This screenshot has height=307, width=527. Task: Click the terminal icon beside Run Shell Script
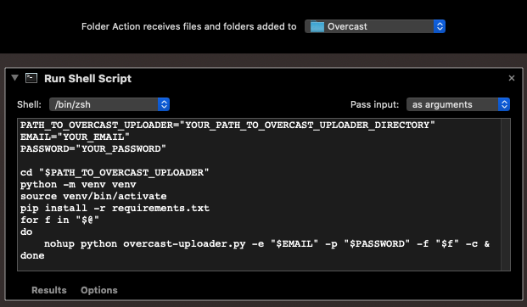(31, 78)
